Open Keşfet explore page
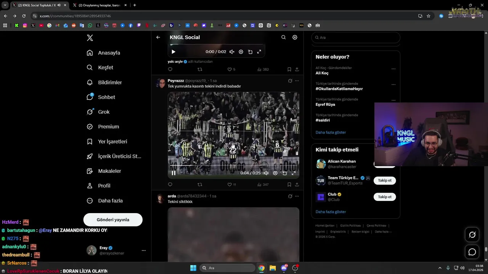 (x=100, y=67)
